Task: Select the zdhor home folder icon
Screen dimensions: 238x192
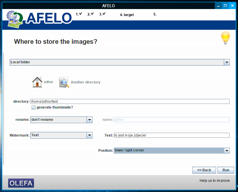Action: (37, 82)
